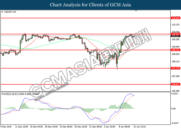Click the 108.940 price axis value

point(176,47)
